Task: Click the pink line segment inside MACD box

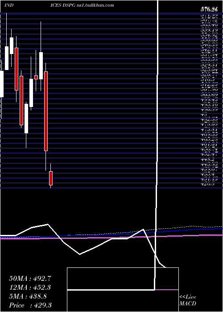Action: (166, 290)
